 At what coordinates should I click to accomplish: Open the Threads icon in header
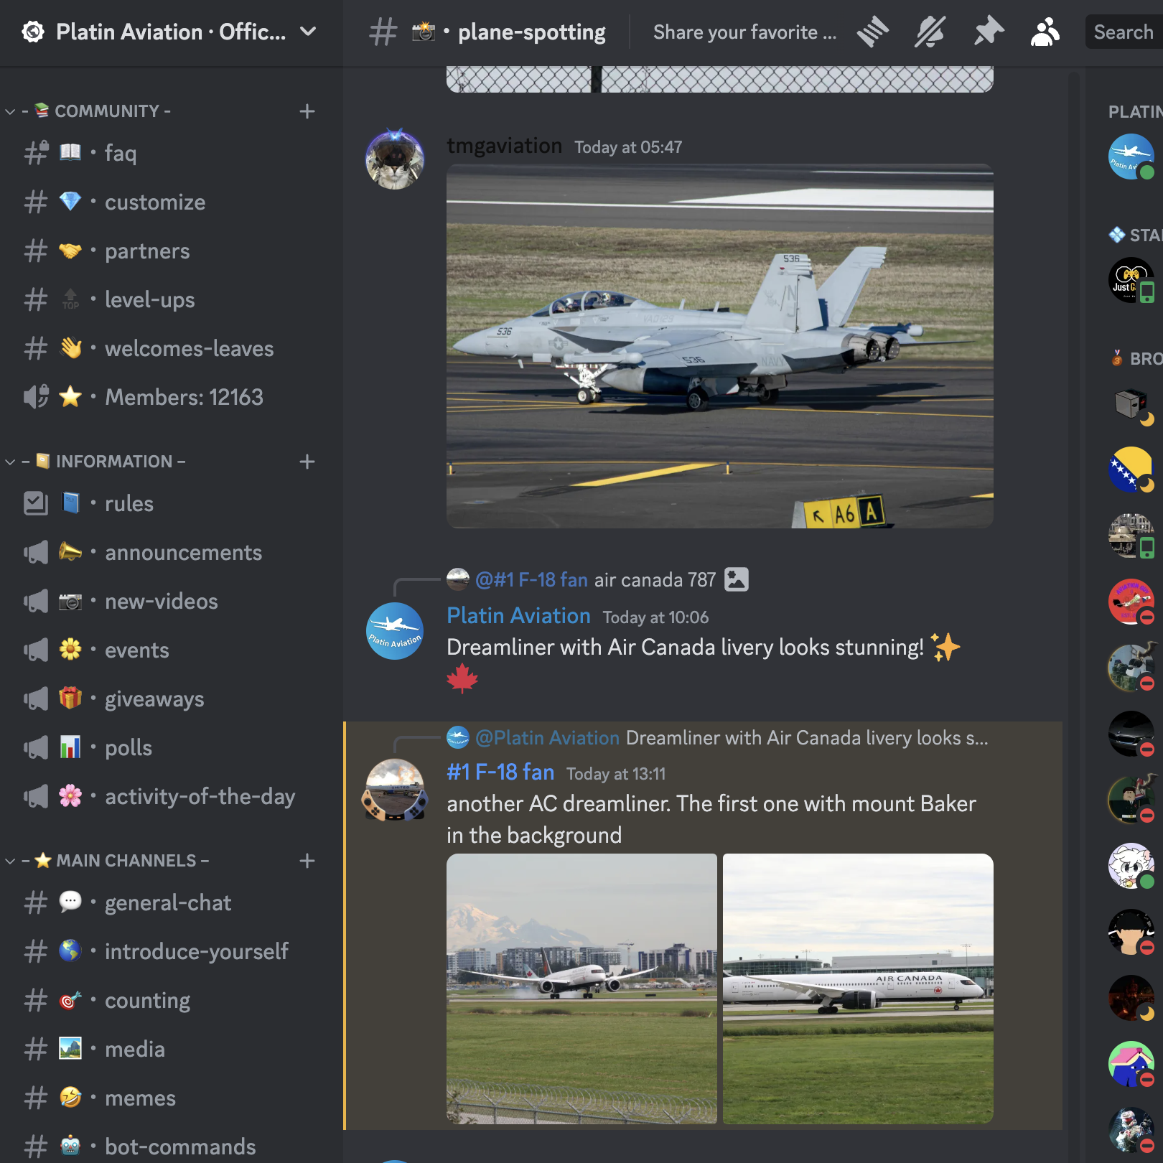(872, 32)
